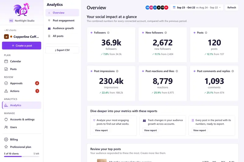The height and width of the screenshot is (162, 244).
Task: Click the 1,093 comments value
Action: click(214, 81)
